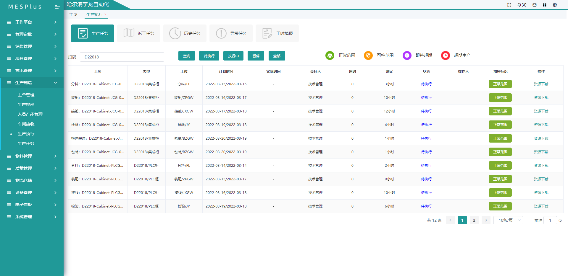Click the 计划时间 column header
568x276 pixels.
226,71
